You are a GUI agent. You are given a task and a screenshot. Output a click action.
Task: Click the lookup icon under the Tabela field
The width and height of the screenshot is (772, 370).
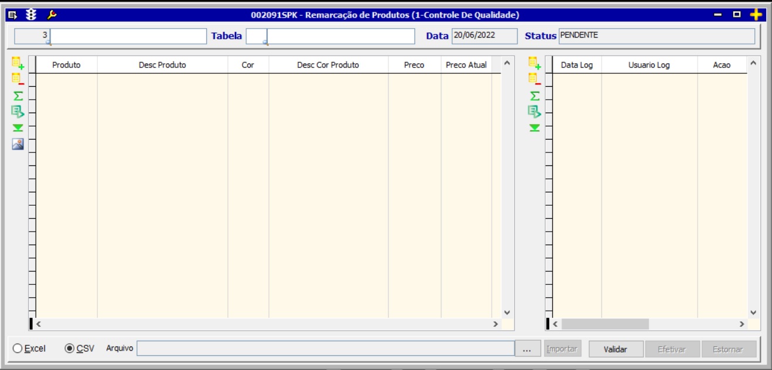(266, 43)
